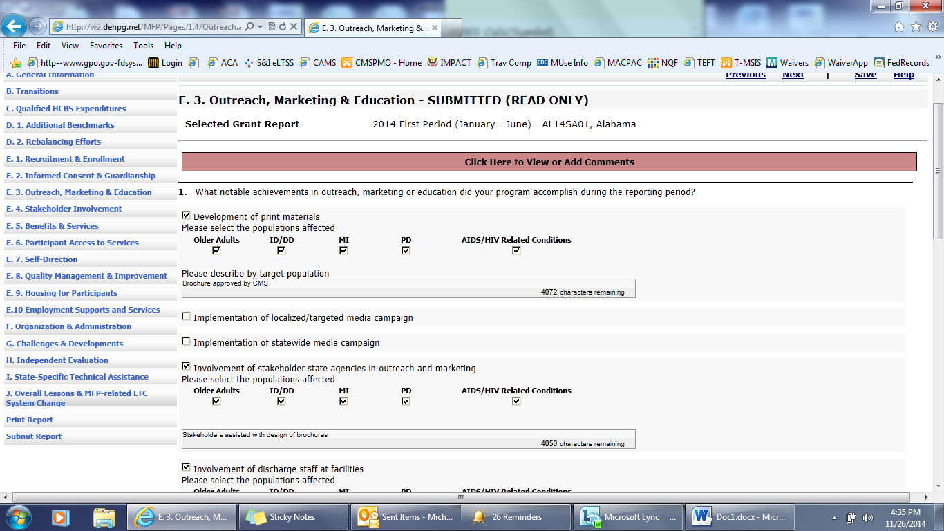944x531 pixels.
Task: Toggle Older Adults under stakeholder state agencies
Action: pyautogui.click(x=216, y=401)
